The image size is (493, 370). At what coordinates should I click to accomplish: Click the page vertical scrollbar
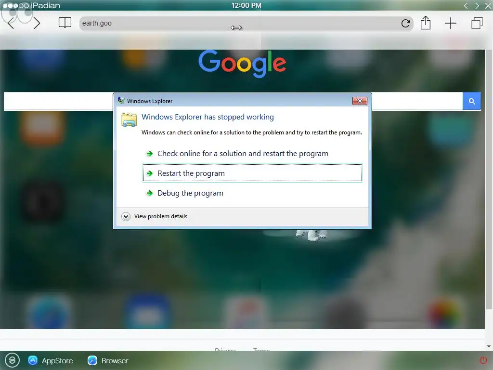[x=489, y=179]
